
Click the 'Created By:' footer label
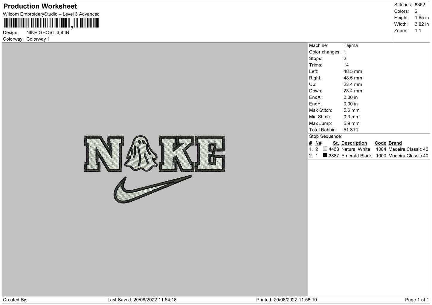point(15,300)
